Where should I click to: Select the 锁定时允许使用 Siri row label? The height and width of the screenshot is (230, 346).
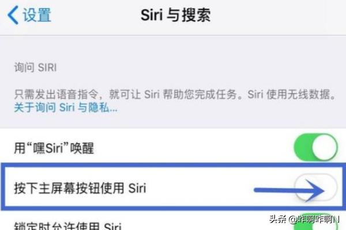coord(67,226)
